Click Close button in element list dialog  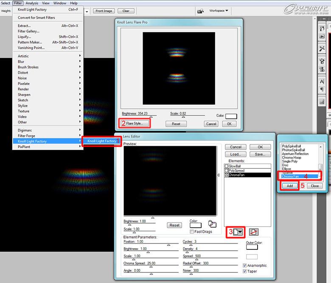(314, 186)
